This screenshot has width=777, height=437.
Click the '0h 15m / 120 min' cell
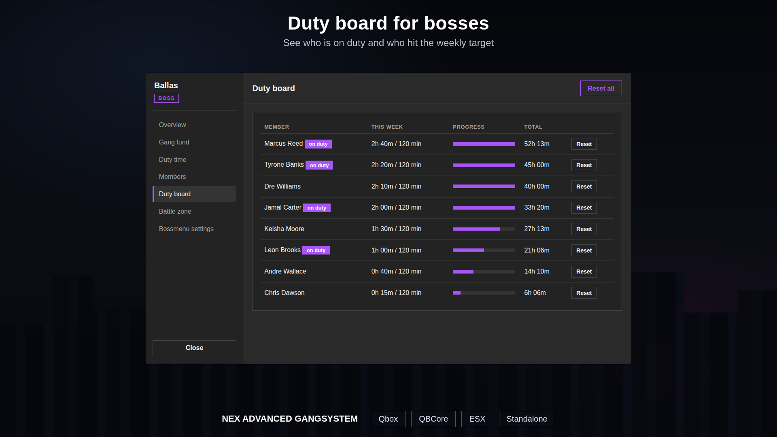397,293
